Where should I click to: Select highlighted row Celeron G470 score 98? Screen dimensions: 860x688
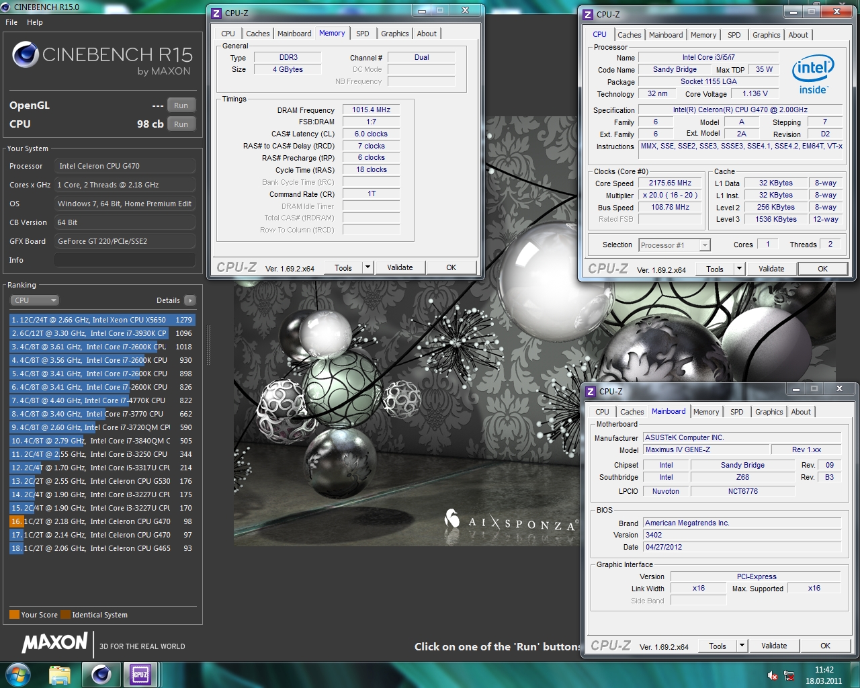[x=102, y=521]
